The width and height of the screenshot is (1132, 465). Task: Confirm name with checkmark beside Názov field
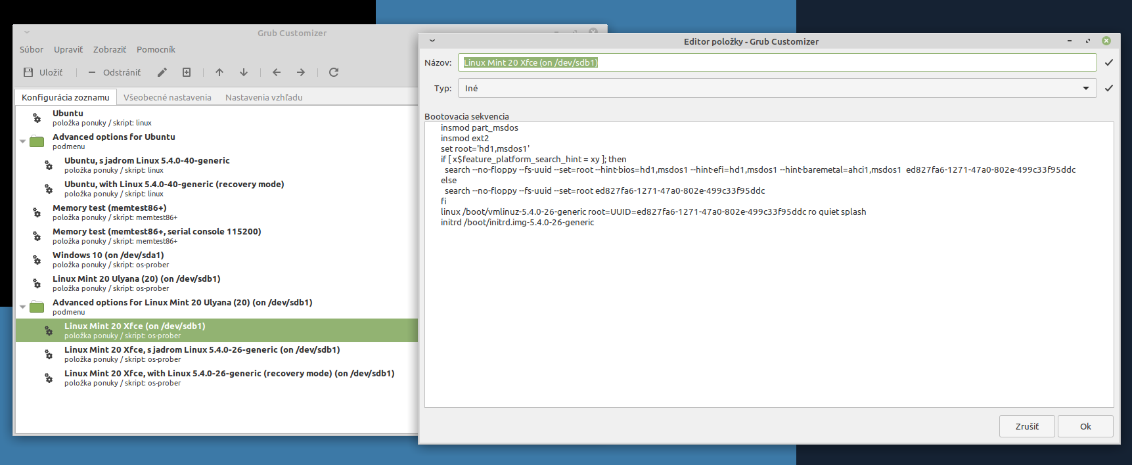point(1109,62)
